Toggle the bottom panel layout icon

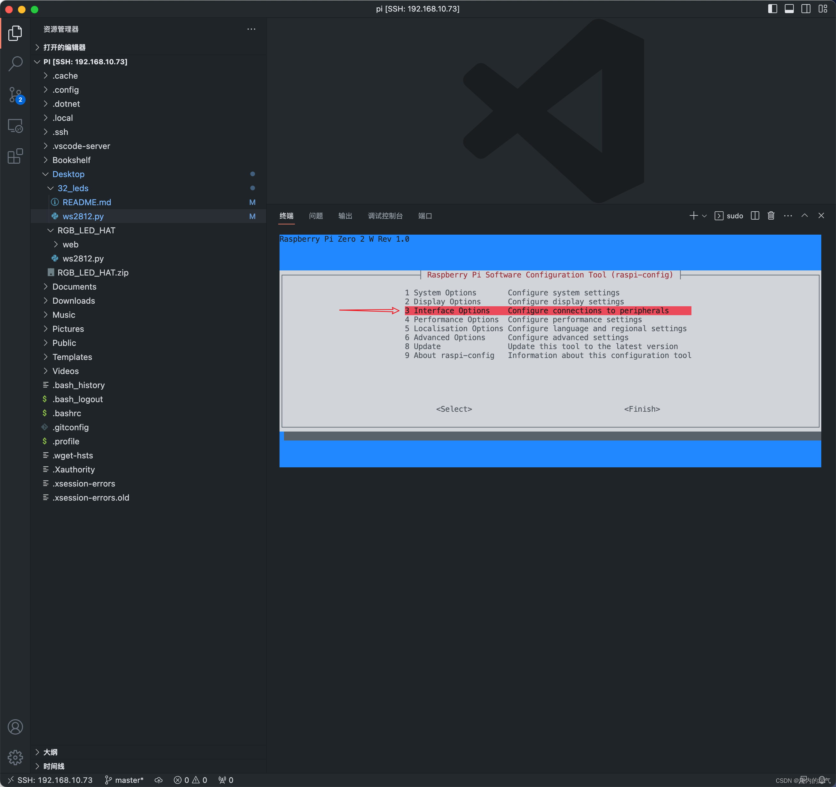[789, 9]
